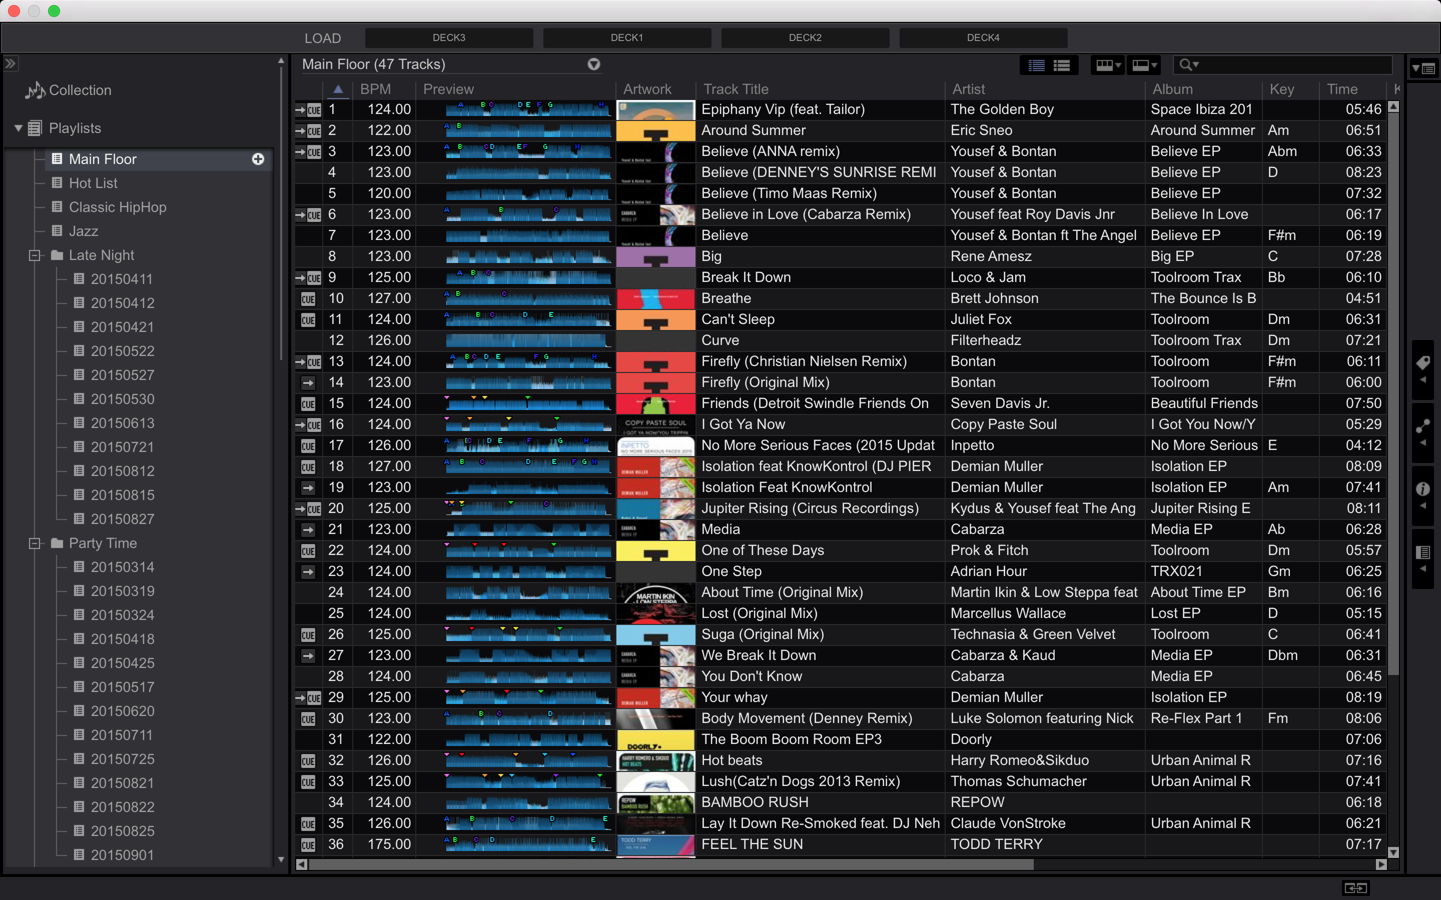The image size is (1441, 900).
Task: Switch to the expanded artwork list view
Action: click(1062, 65)
